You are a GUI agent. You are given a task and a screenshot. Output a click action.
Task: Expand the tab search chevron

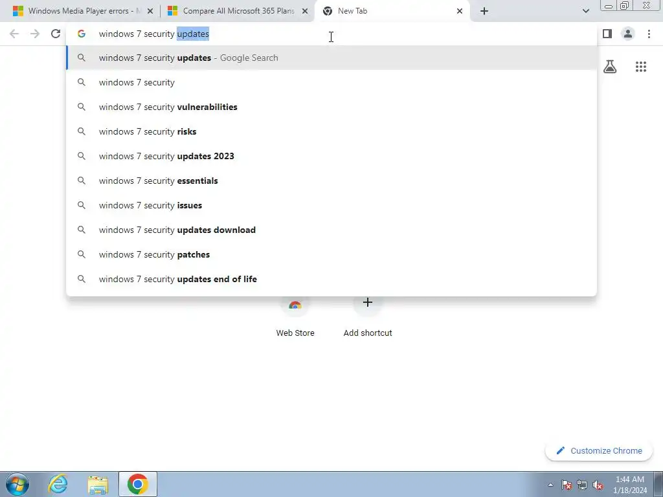[x=585, y=11]
